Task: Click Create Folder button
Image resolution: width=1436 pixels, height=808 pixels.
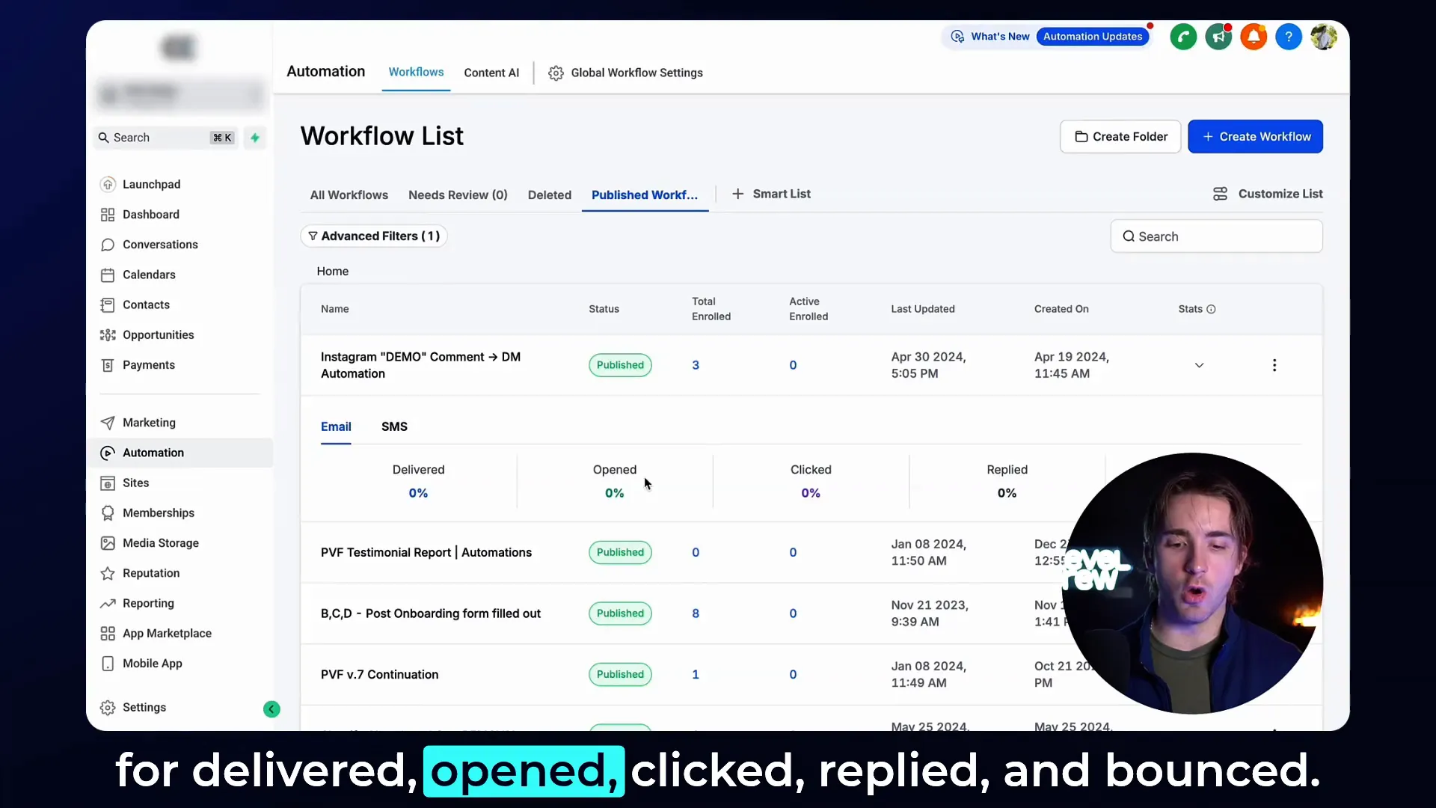Action: point(1120,137)
